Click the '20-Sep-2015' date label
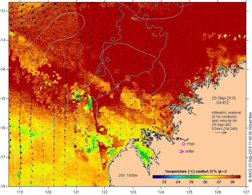 point(224,98)
